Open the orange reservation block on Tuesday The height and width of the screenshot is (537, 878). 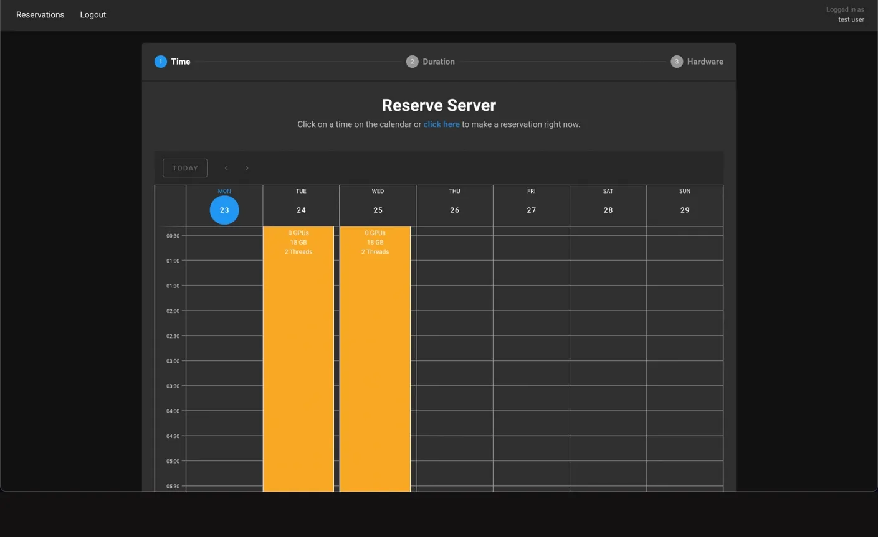298,359
